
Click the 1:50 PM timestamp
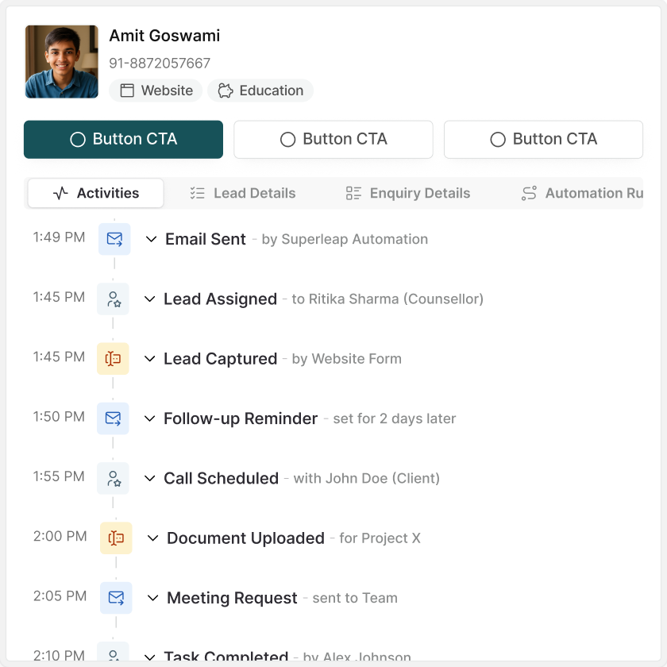59,417
